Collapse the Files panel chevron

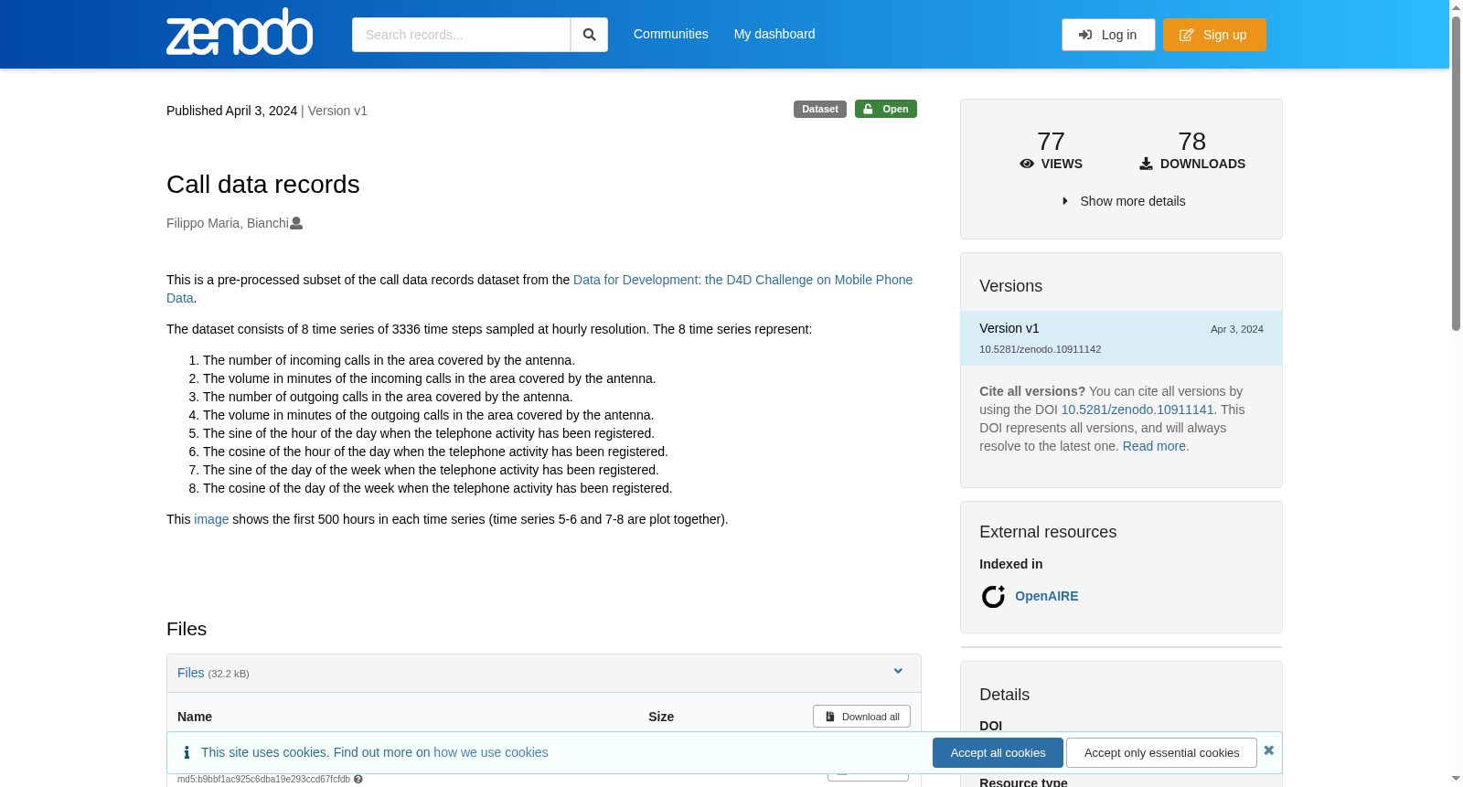click(x=898, y=672)
